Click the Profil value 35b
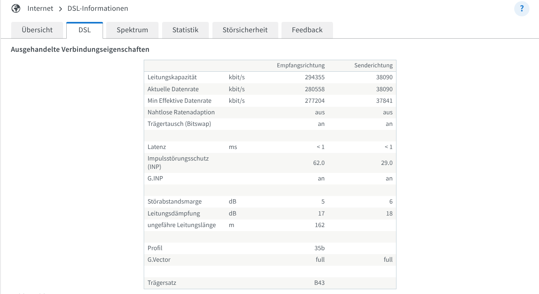The height and width of the screenshot is (294, 539). (319, 248)
